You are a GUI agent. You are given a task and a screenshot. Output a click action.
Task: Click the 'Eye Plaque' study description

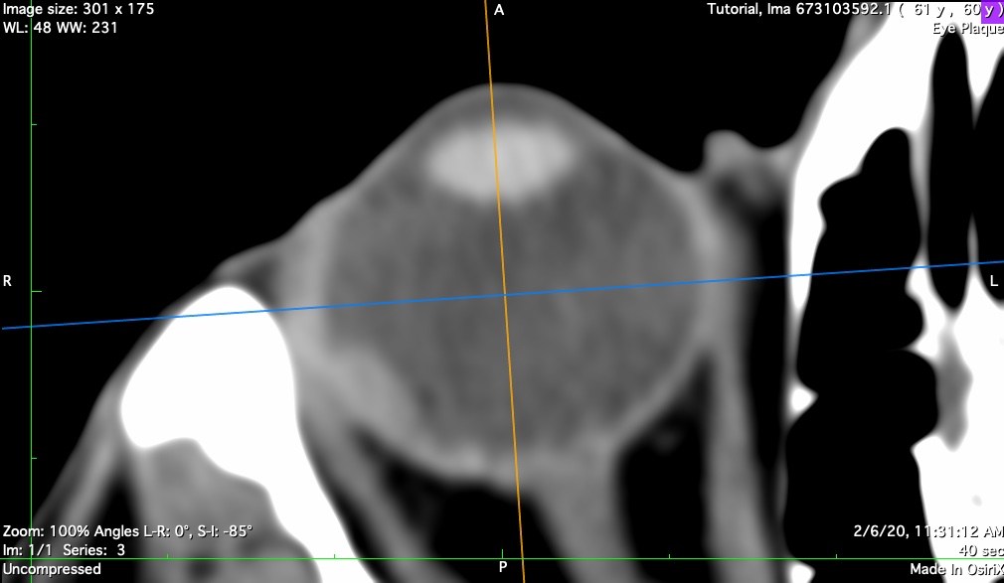(966, 29)
